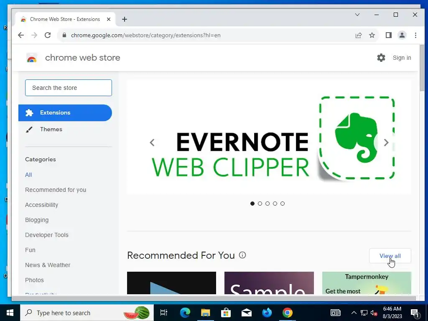The width and height of the screenshot is (428, 321).
Task: Open the notification center icon
Action: pos(414,313)
